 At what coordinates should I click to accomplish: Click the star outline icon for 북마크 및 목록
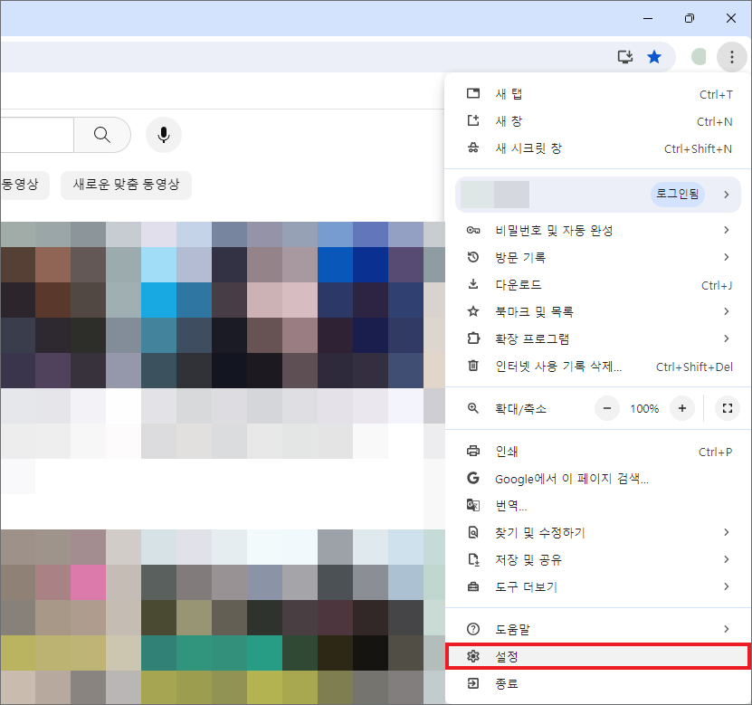(x=473, y=311)
